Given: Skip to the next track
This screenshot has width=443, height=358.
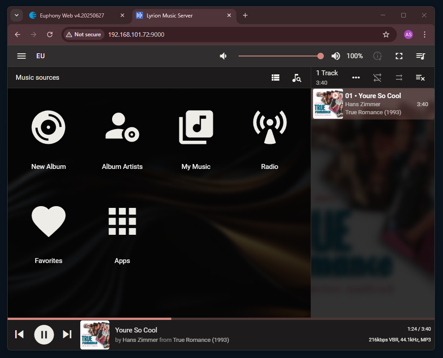Looking at the screenshot, I should [67, 334].
